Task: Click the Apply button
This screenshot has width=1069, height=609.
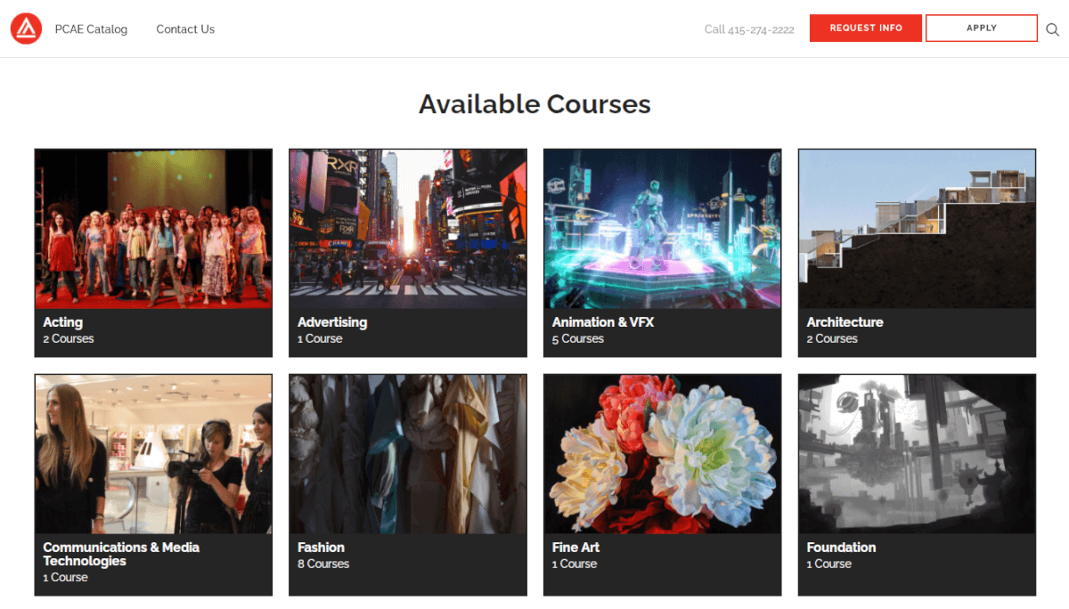Action: coord(981,28)
